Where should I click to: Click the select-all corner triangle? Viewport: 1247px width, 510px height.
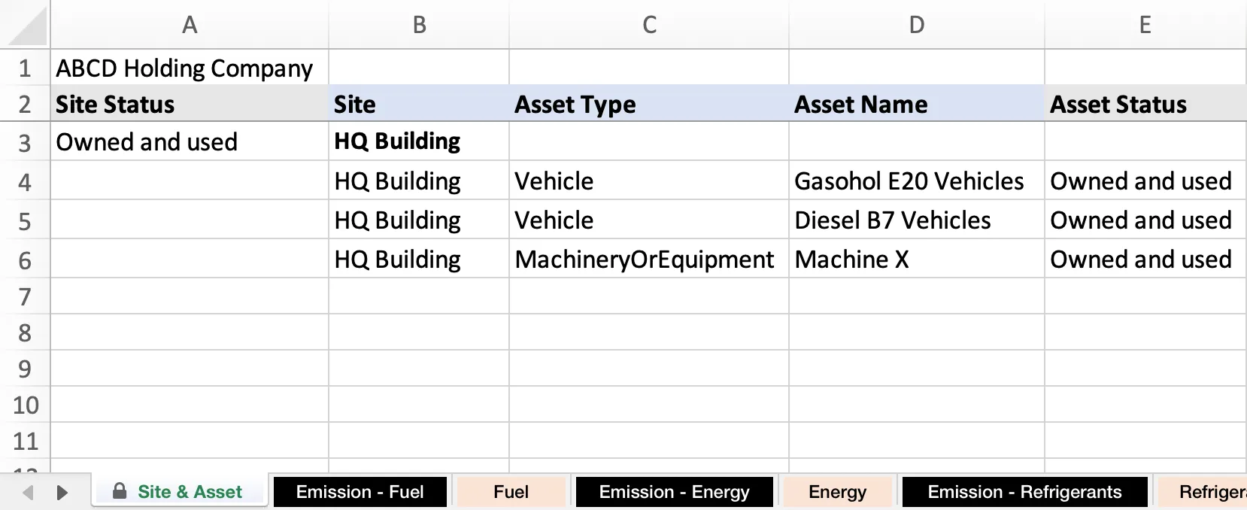coord(26,26)
